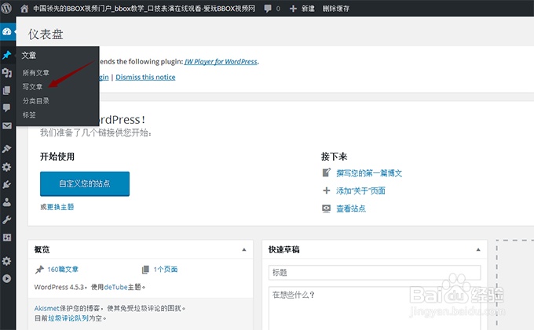The width and height of the screenshot is (534, 330).
Task: Select 文章 header in the flyout menu
Action: (x=29, y=55)
